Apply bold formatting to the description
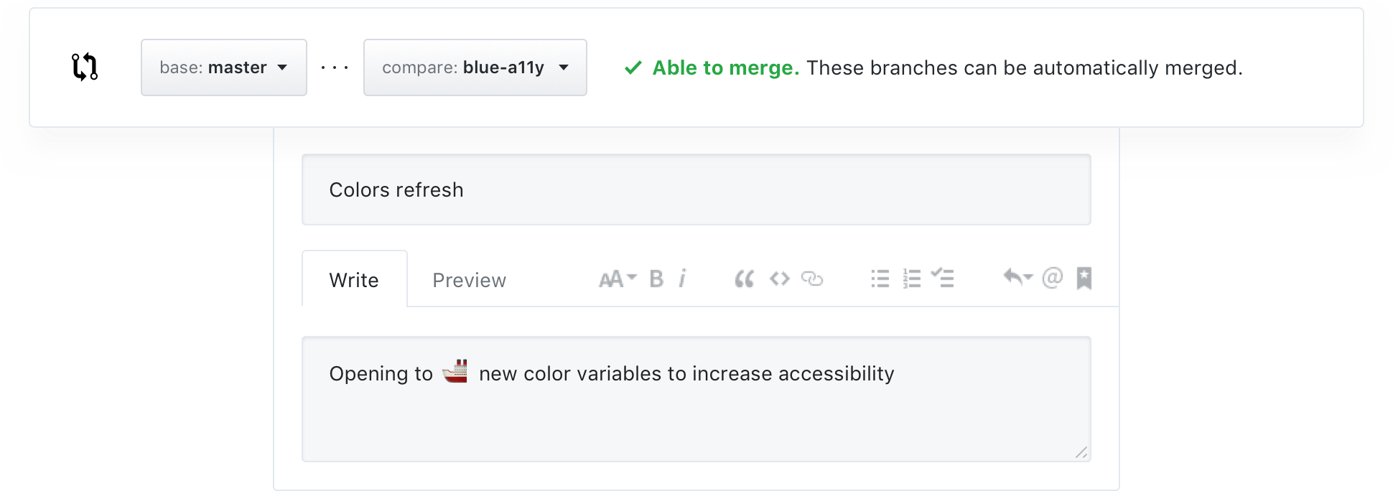The image size is (1393, 491). (656, 279)
